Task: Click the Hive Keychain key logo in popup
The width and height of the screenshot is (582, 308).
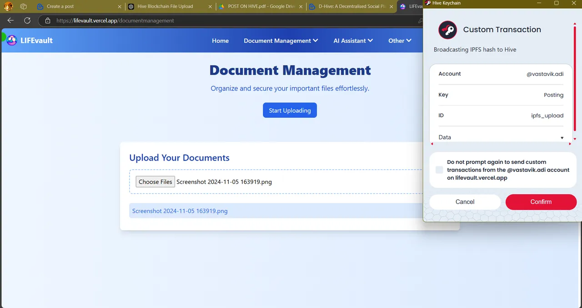Action: tap(447, 30)
